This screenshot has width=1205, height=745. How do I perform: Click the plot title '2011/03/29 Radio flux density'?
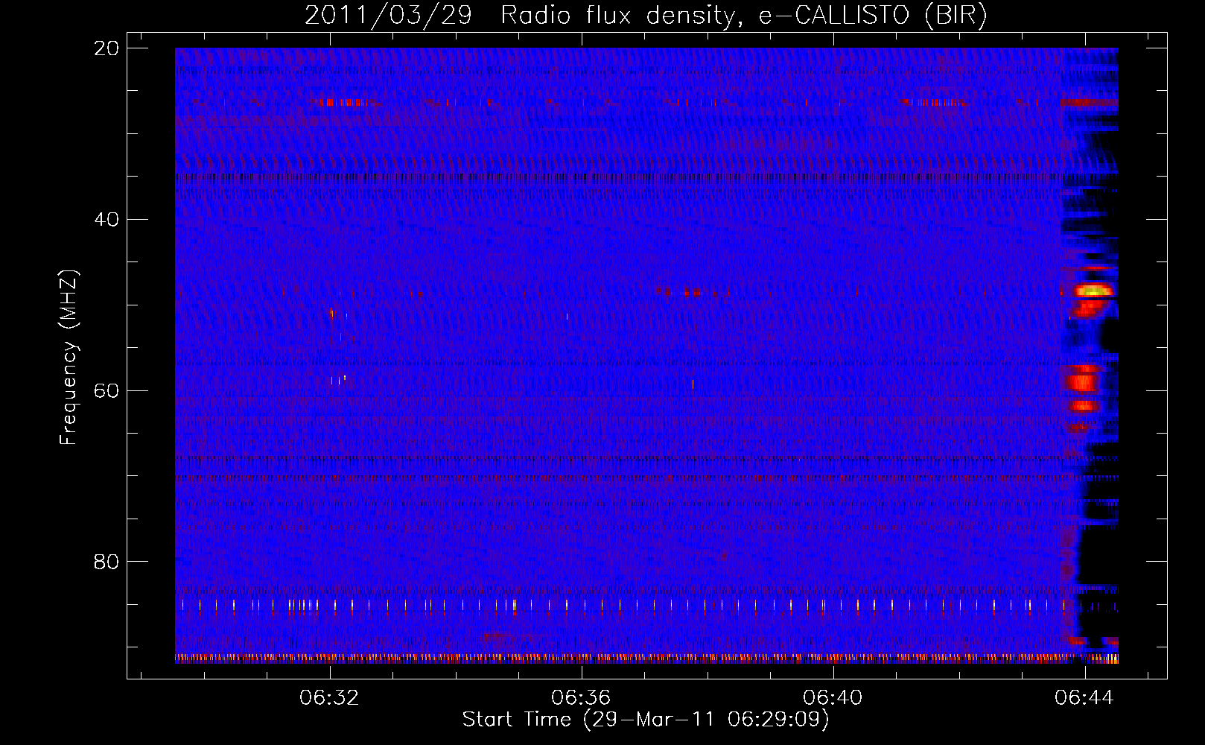click(x=521, y=16)
